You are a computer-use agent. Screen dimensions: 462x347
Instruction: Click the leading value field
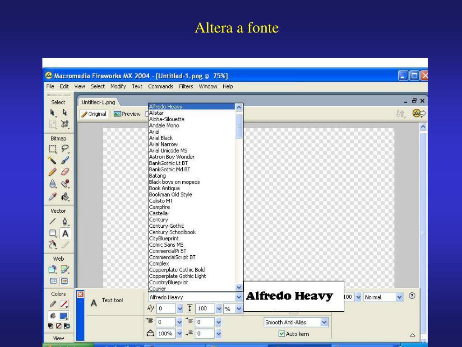[x=205, y=309]
